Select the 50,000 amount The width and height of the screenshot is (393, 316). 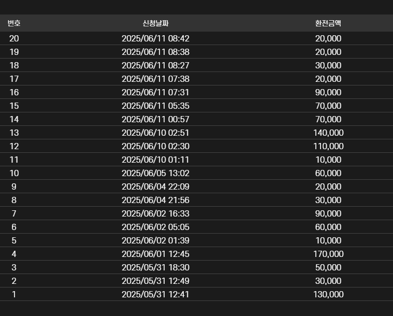point(328,267)
